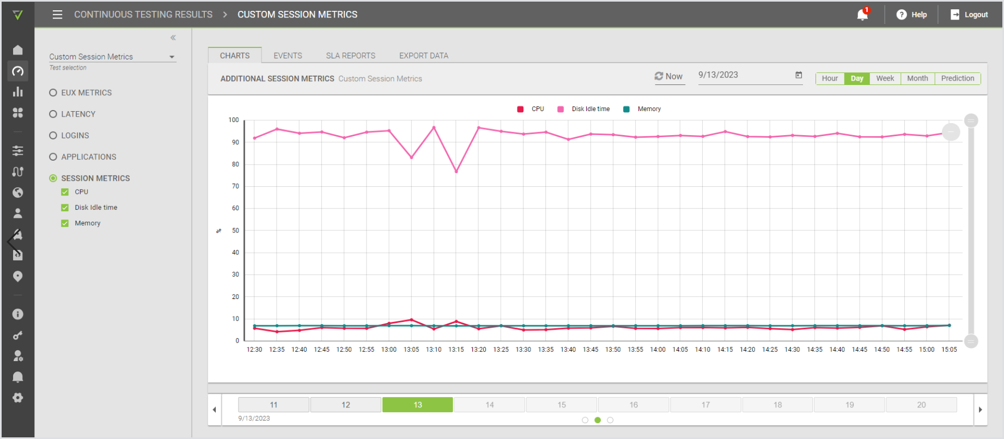The height and width of the screenshot is (439, 1004).
Task: Select the EUX METRICS radio button
Action: (53, 93)
